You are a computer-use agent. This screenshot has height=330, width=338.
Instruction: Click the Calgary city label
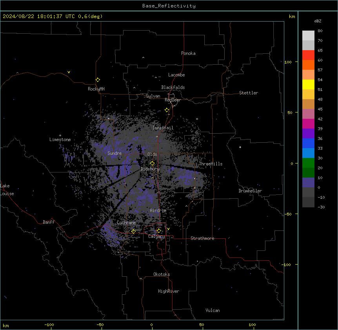(x=156, y=236)
